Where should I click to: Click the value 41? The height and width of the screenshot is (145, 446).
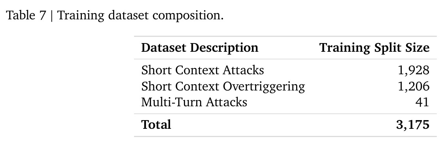pos(422,102)
